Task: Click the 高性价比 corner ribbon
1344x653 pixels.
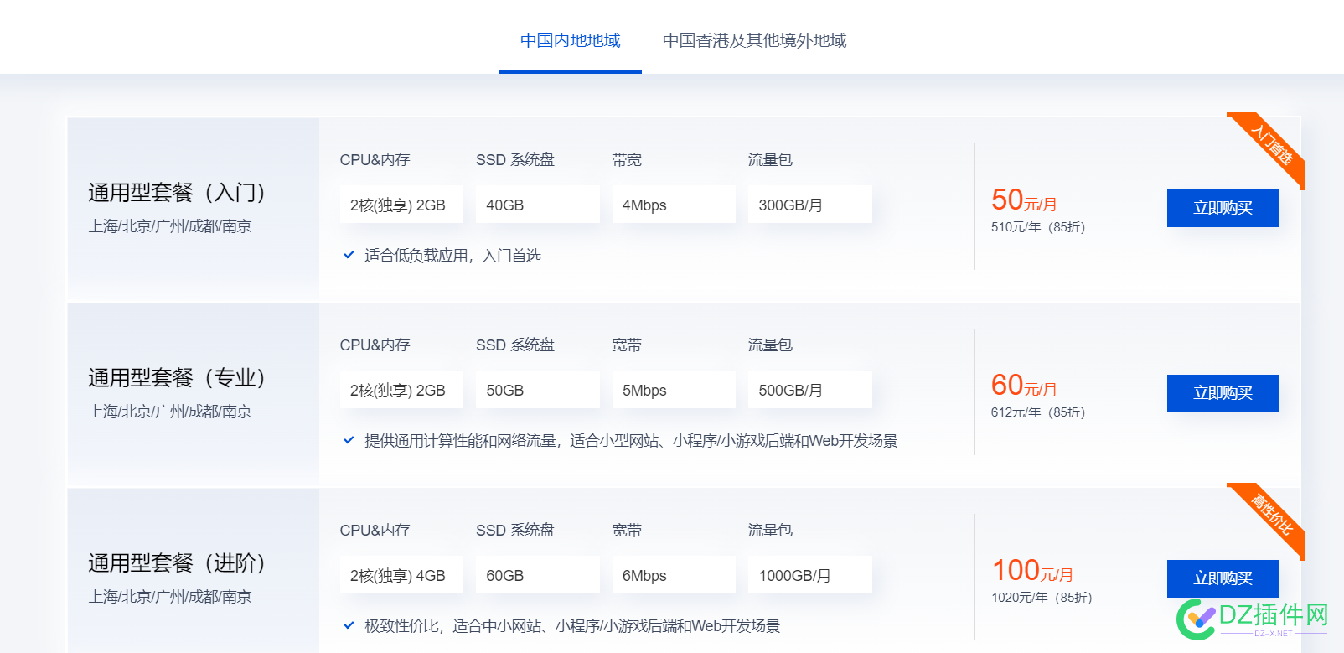Action: pos(1272,516)
